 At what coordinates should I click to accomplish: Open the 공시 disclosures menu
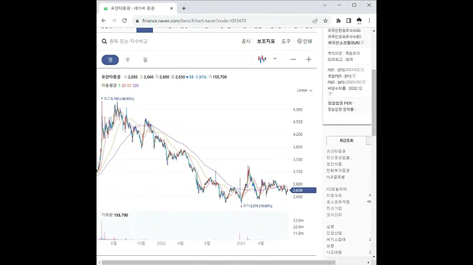[246, 41]
